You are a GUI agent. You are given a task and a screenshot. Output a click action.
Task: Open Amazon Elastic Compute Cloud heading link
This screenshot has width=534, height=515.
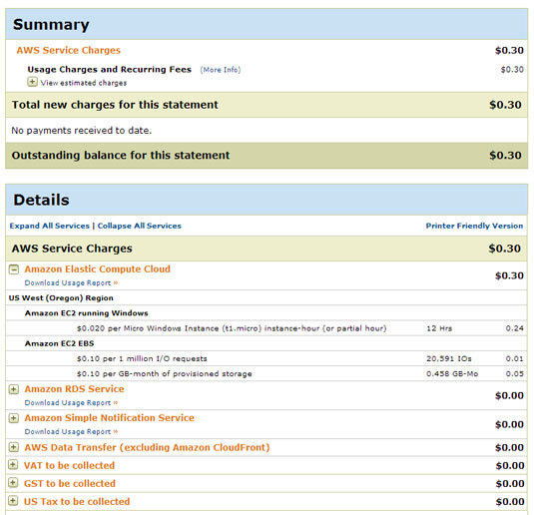(98, 269)
